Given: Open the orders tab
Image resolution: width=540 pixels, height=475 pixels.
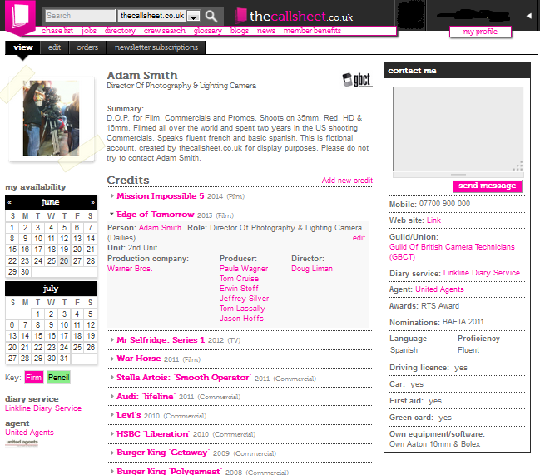Looking at the screenshot, I should click(x=87, y=47).
